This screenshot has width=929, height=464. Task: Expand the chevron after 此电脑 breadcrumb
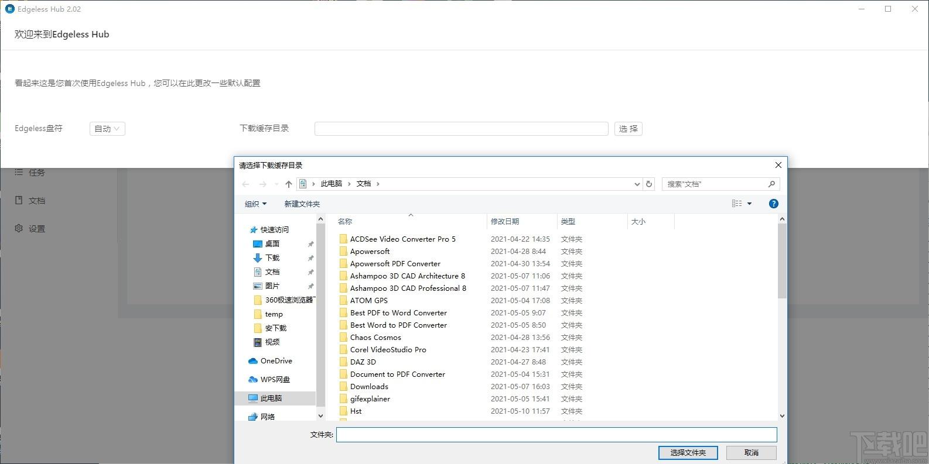point(350,184)
